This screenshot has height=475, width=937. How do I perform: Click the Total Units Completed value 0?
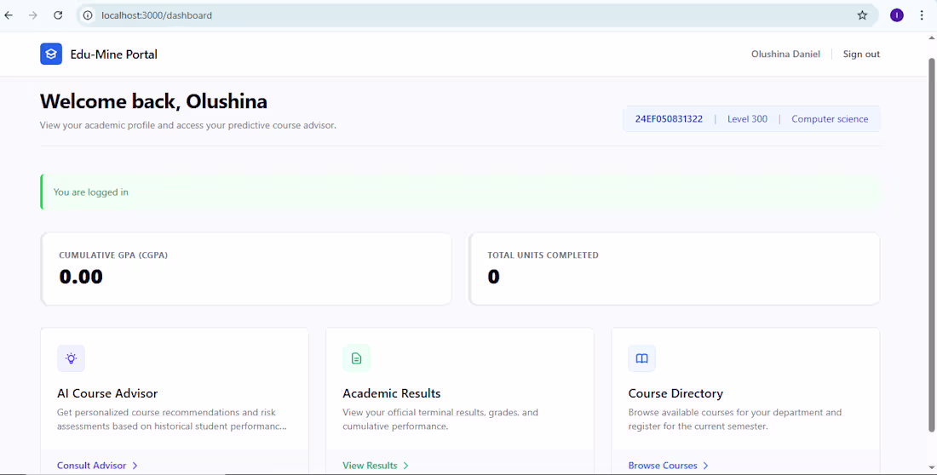coord(493,277)
